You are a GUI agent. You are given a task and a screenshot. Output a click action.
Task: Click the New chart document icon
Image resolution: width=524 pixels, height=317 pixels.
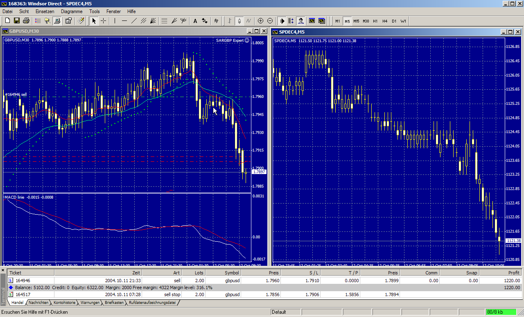point(7,21)
